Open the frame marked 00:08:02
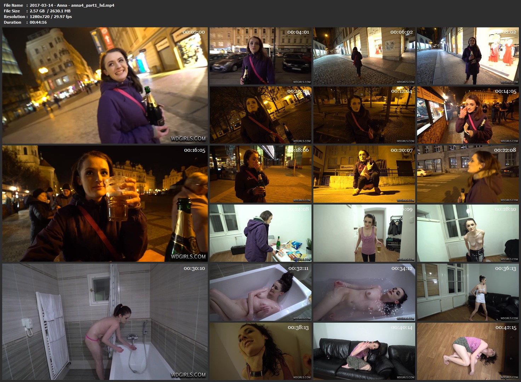521x382 pixels. pyautogui.click(x=468, y=56)
